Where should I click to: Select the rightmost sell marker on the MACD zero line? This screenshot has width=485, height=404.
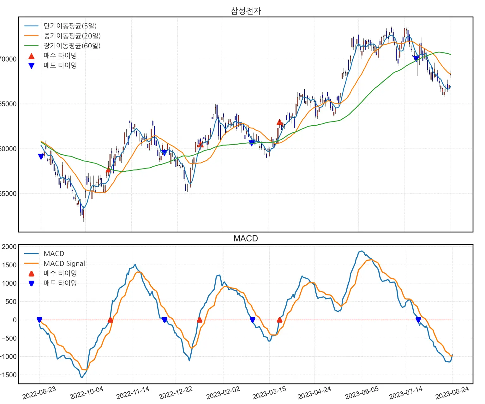[x=418, y=320]
